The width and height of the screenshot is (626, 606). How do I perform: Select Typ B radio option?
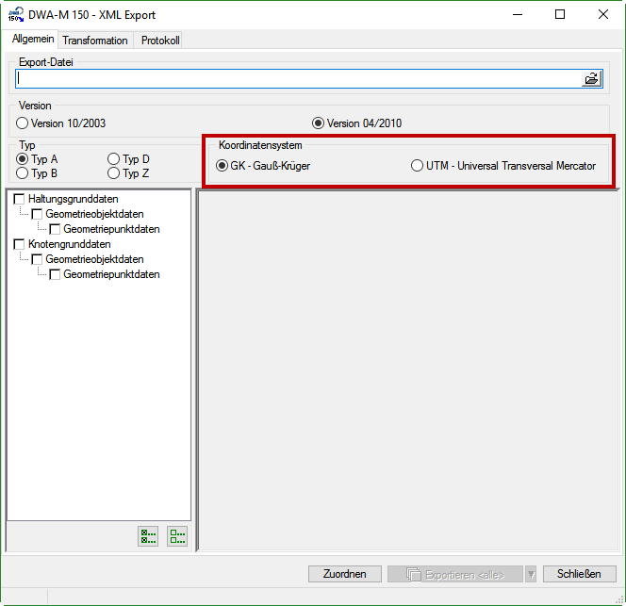point(23,173)
